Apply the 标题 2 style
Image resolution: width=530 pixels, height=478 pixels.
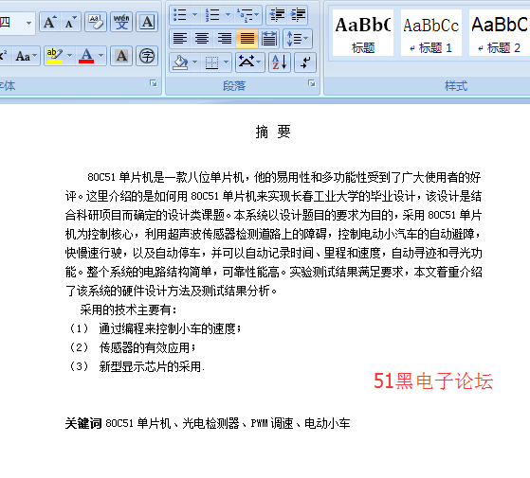point(499,33)
